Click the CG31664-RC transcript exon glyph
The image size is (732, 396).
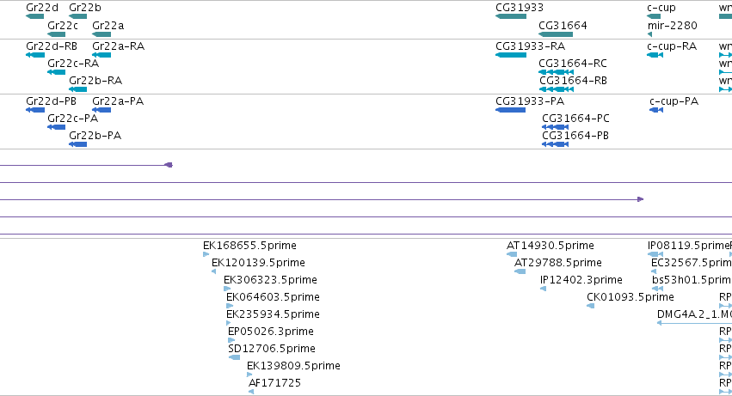point(556,72)
